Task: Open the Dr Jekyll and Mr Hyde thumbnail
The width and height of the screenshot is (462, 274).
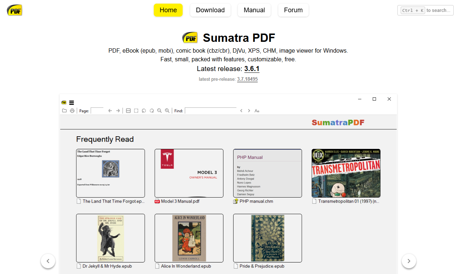Action: point(110,238)
